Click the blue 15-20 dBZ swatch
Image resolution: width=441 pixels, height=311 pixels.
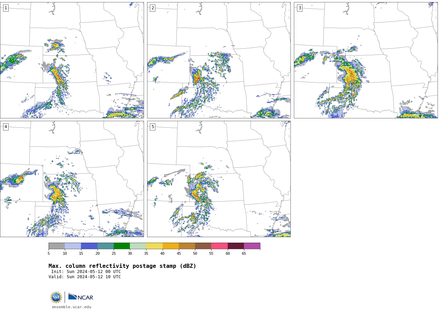(x=89, y=246)
